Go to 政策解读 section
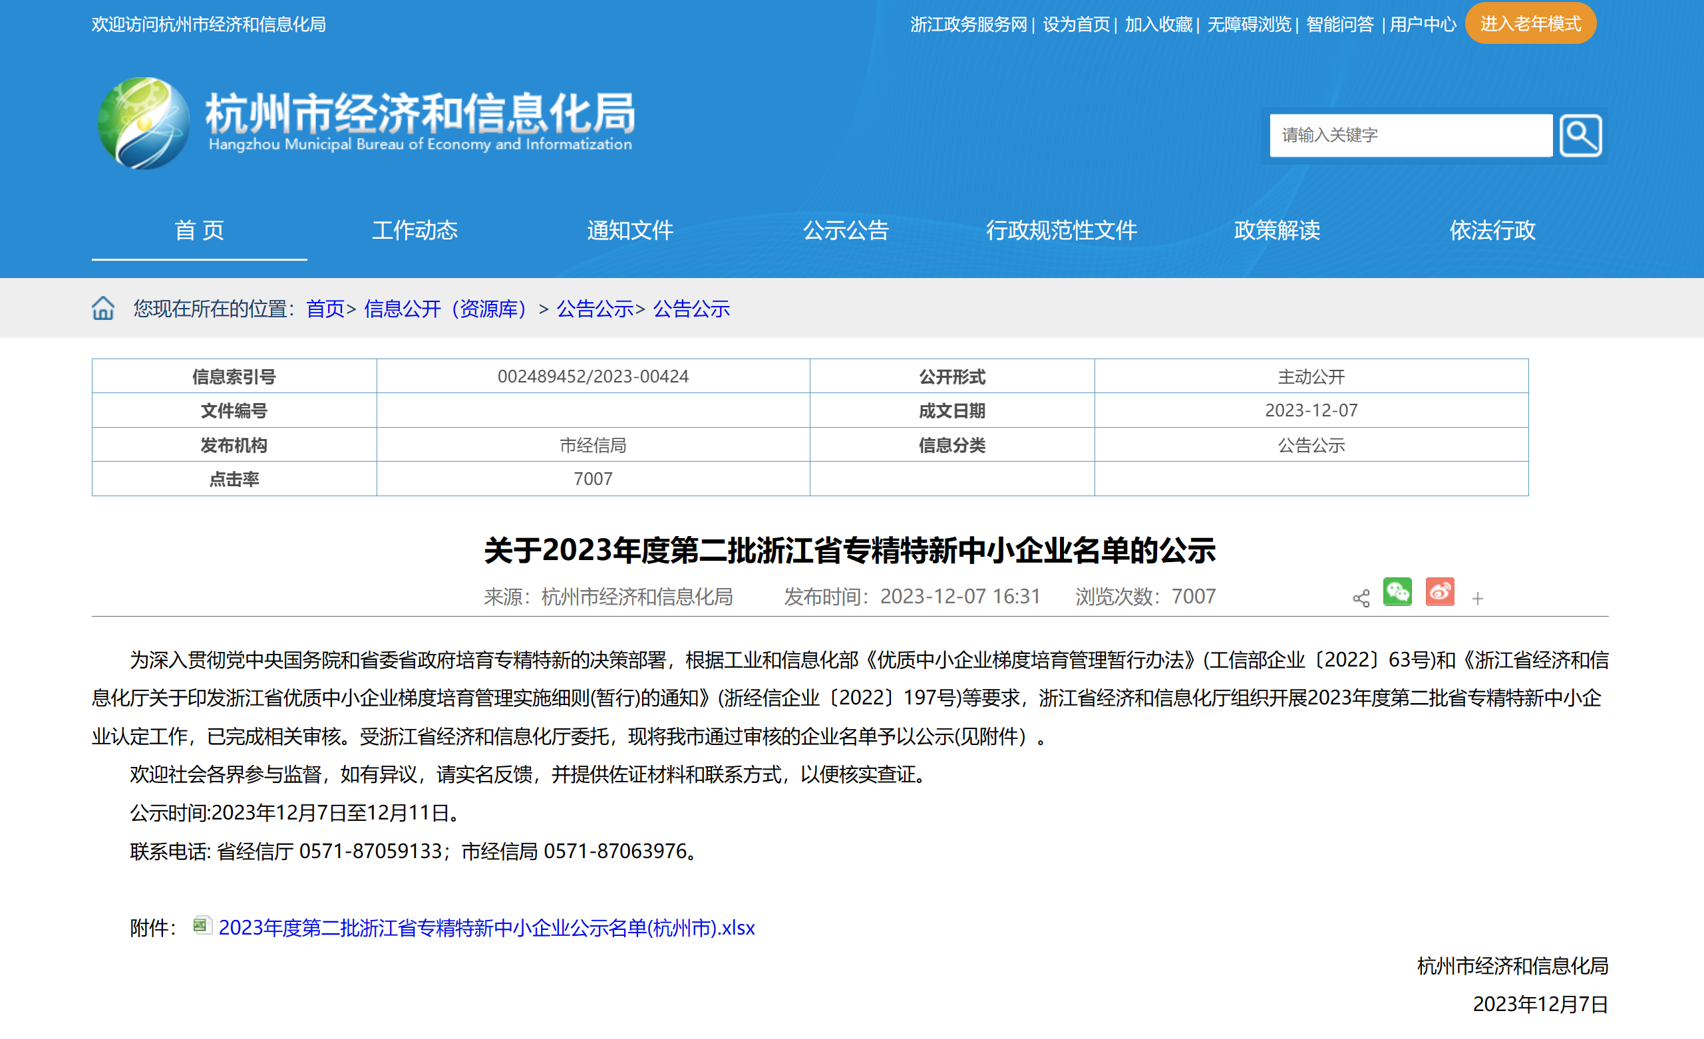The height and width of the screenshot is (1039, 1704). pos(1277,230)
